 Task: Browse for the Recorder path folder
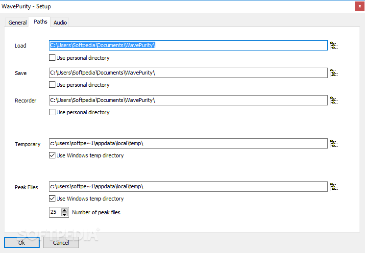click(334, 101)
